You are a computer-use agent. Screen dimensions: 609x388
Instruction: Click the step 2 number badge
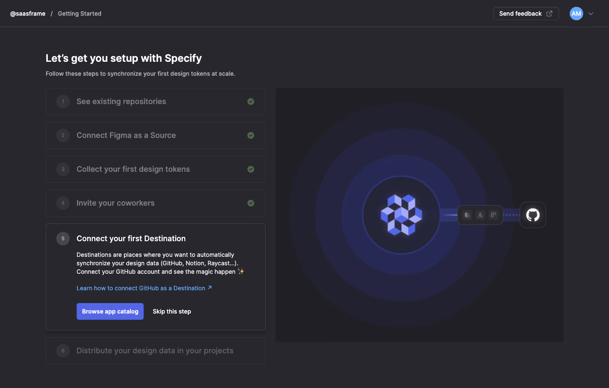point(63,135)
